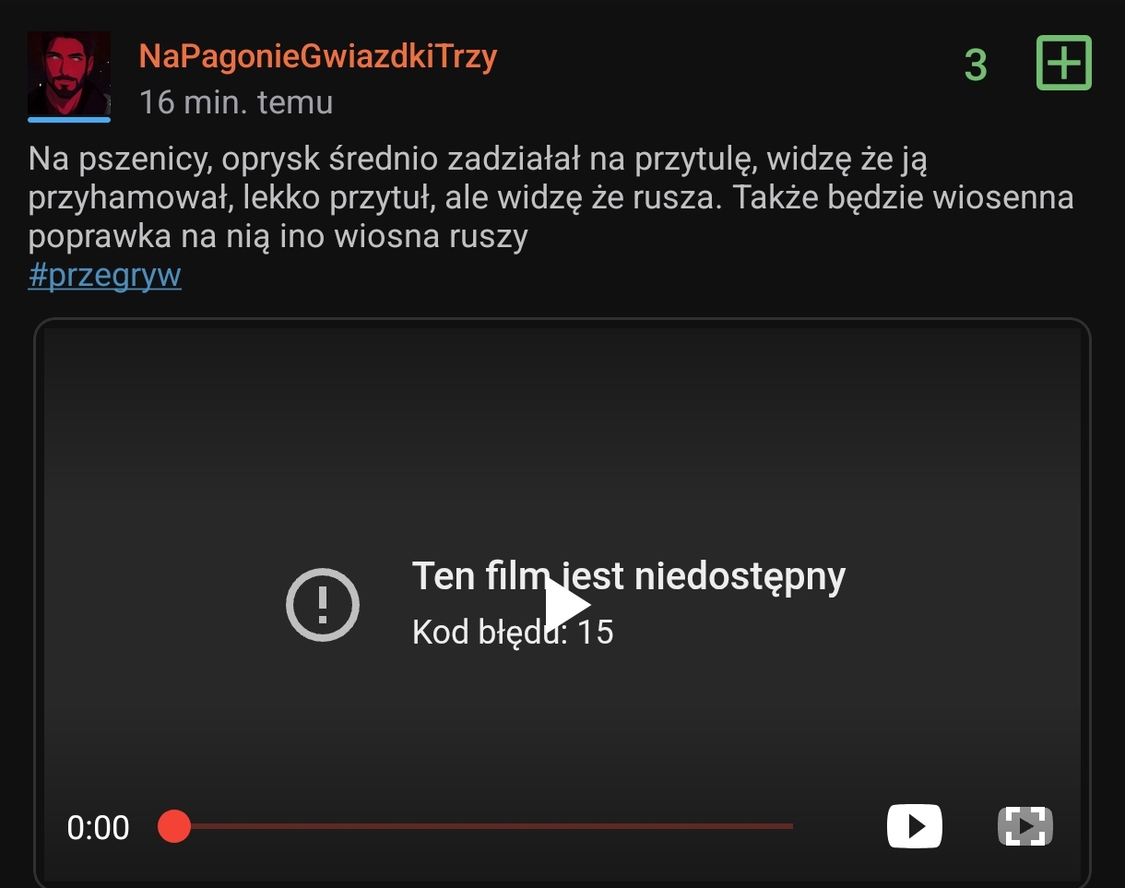The image size is (1125, 888).
Task: Enter fullscreen mode in the video player
Action: (1025, 826)
